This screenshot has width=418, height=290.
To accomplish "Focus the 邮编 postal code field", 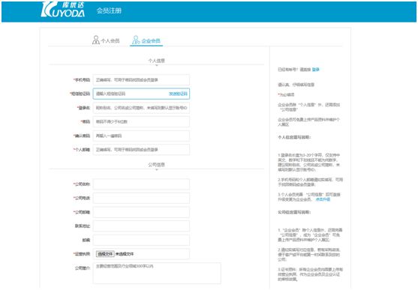I will coord(141,241).
